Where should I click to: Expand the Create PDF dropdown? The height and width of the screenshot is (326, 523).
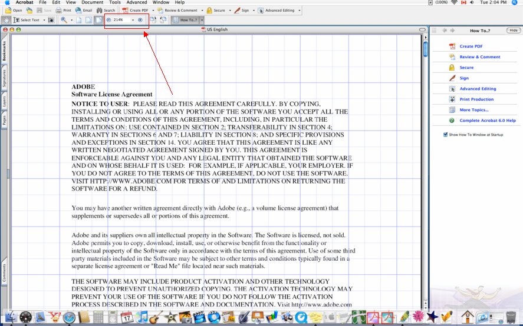[x=152, y=11]
